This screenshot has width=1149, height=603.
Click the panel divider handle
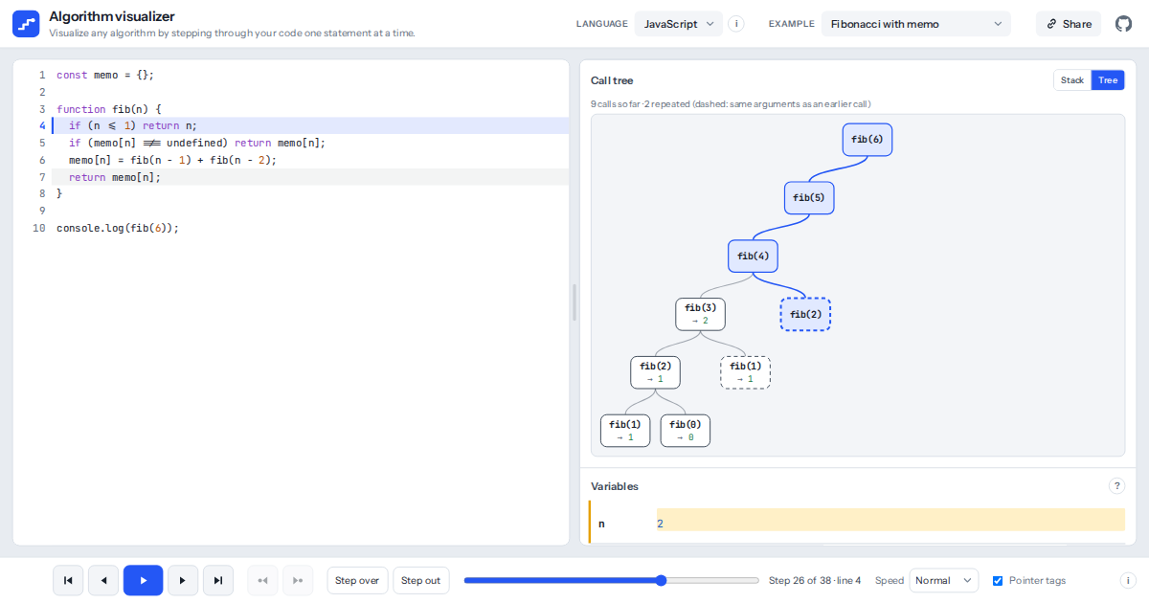574,302
